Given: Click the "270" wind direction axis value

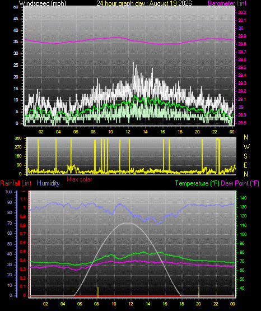Looking at the screenshot, I should (x=18, y=147).
